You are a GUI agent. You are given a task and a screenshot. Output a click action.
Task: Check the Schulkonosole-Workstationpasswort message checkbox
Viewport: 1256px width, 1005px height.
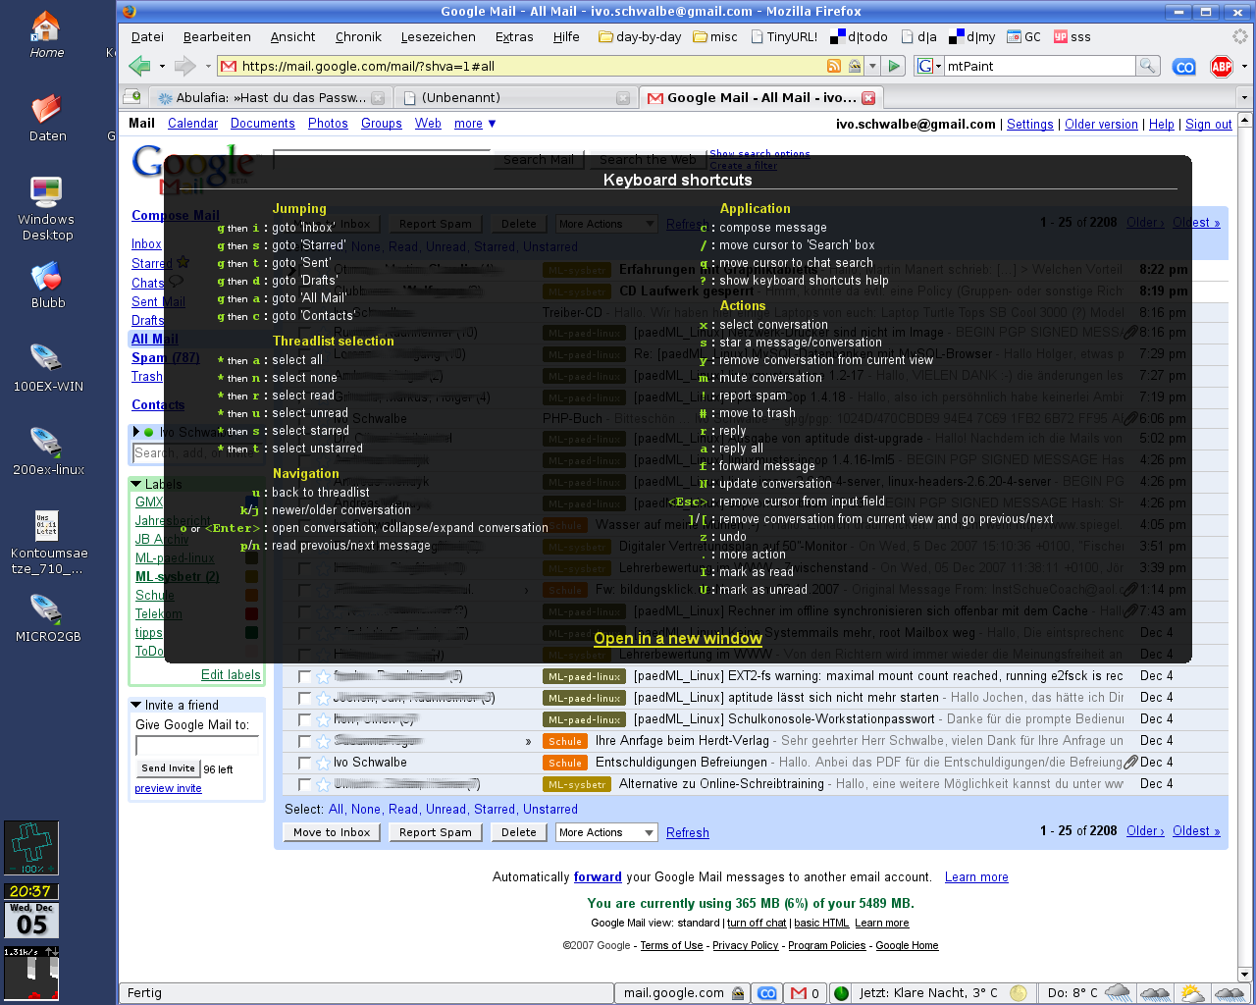coord(305,720)
